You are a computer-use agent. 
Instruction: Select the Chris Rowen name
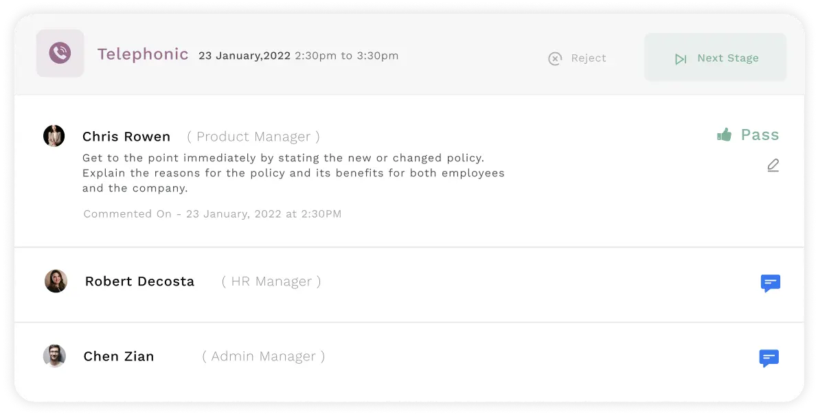click(126, 137)
